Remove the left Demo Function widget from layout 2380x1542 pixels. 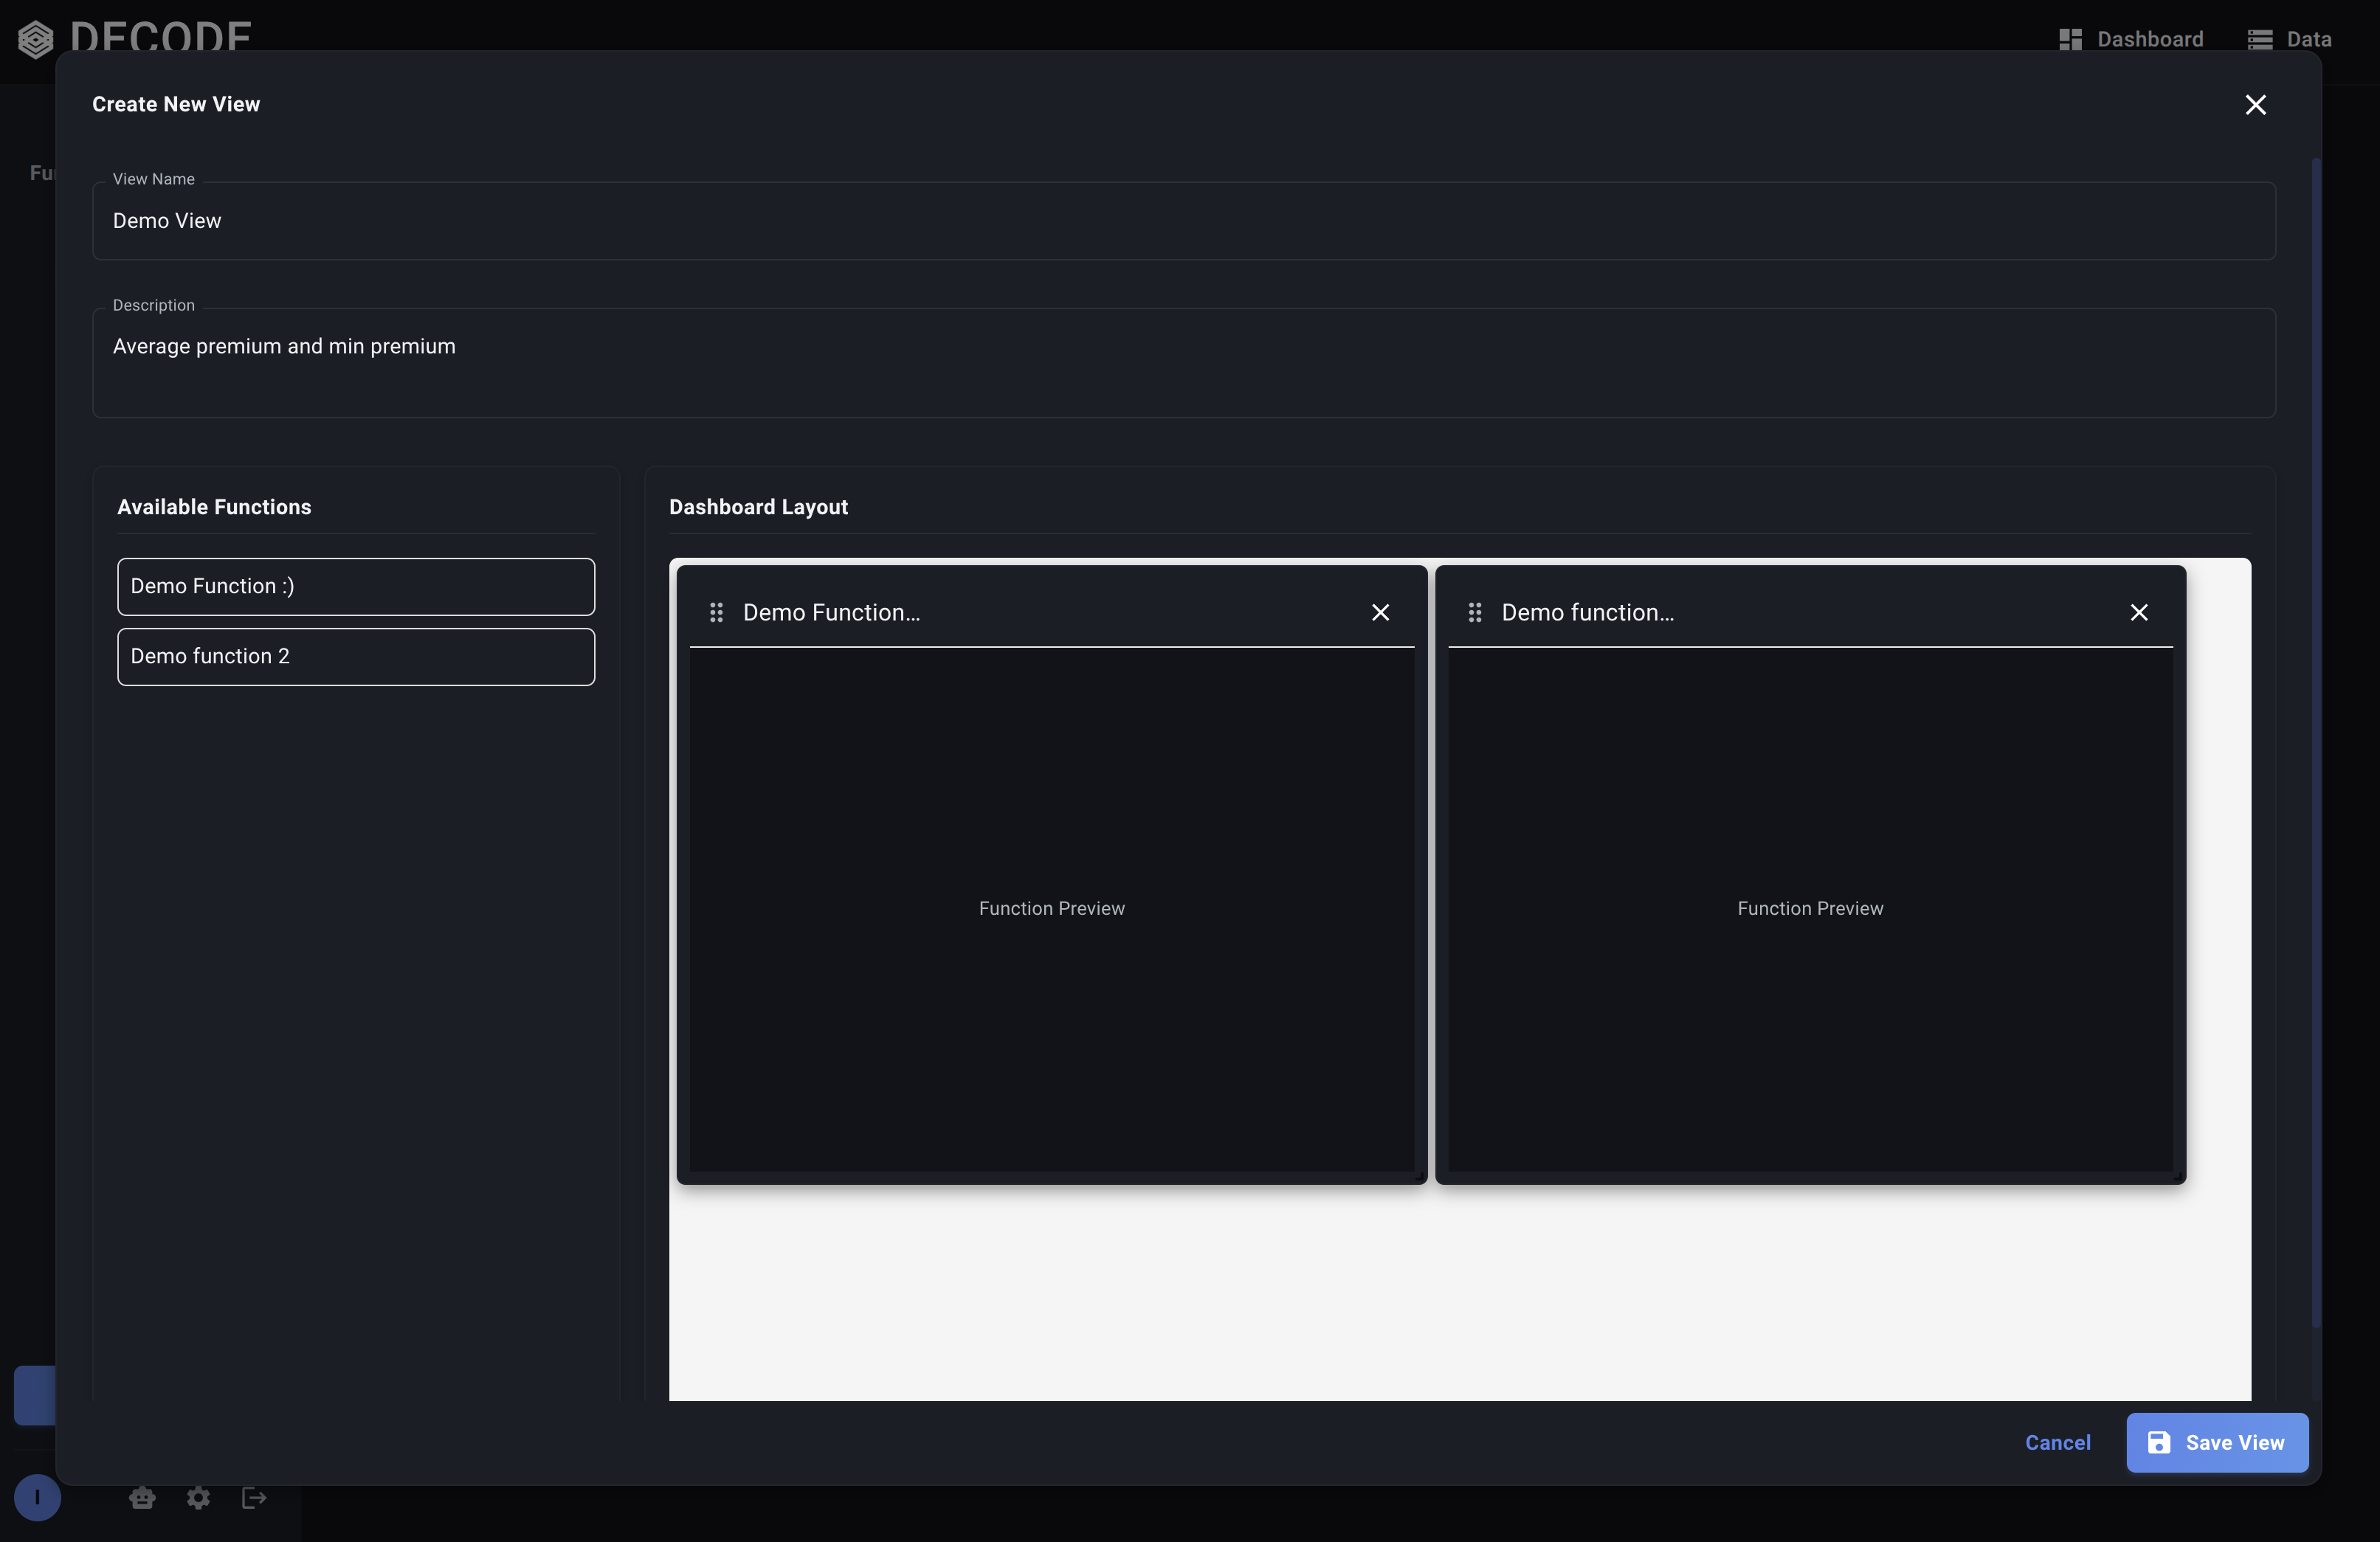[x=1381, y=612]
